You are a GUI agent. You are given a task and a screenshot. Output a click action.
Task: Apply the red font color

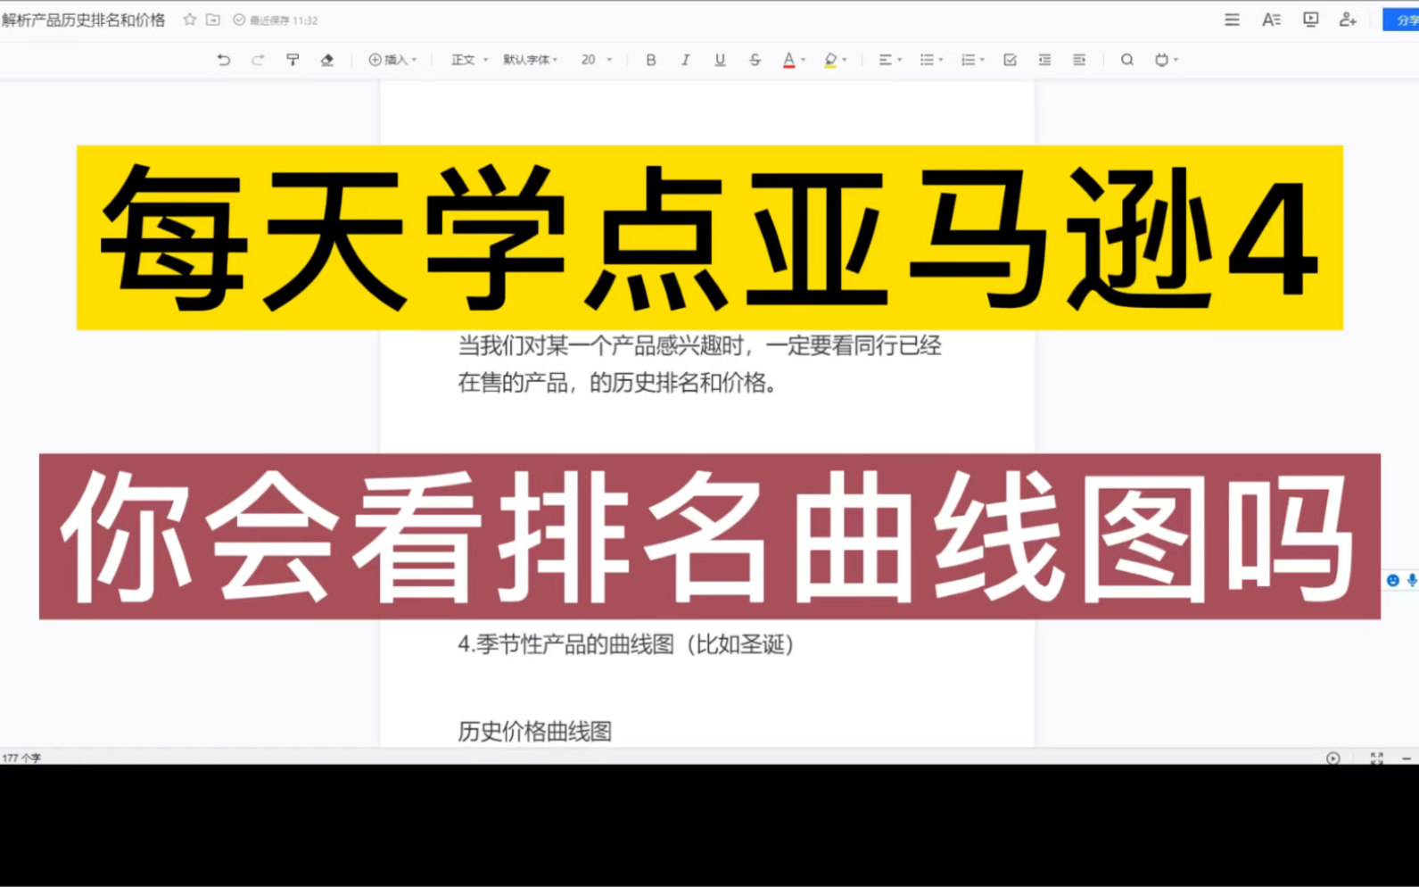pyautogui.click(x=788, y=60)
